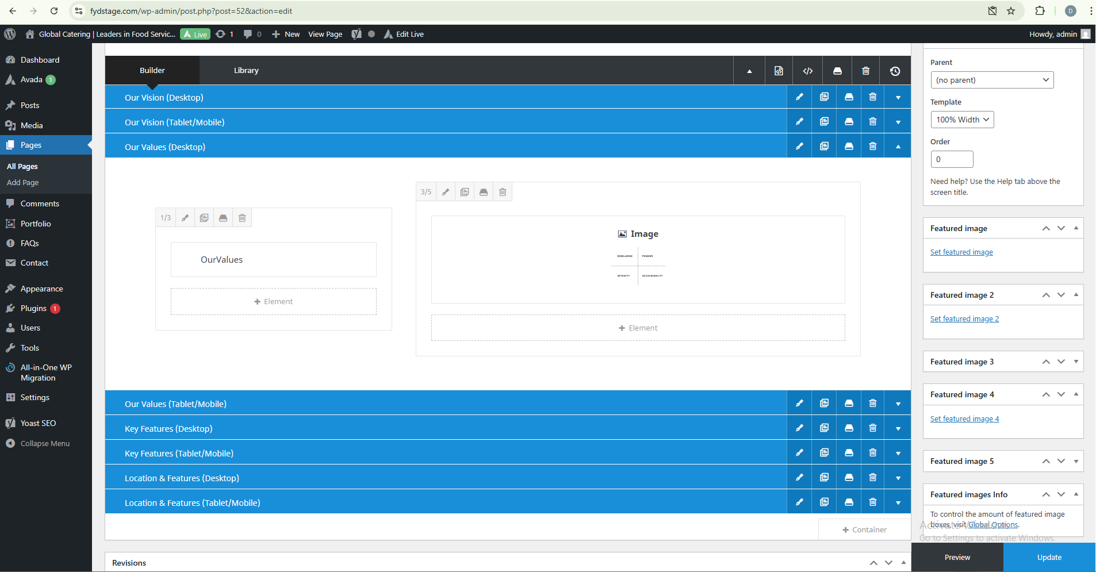Screen dimensions: 1096x572
Task: Expand the Our Vision (Tablet/Mobile) container
Action: click(x=898, y=122)
